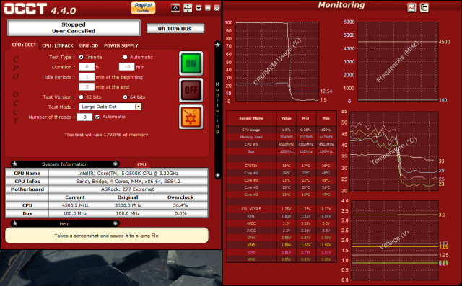Click the star icon beside Help
Screen dimensions: 462x286
[x=15, y=224]
